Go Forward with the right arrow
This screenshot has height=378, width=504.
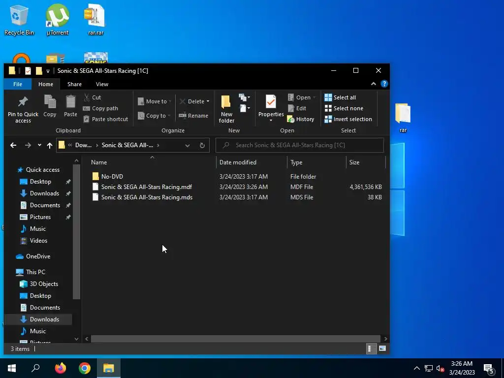28,145
